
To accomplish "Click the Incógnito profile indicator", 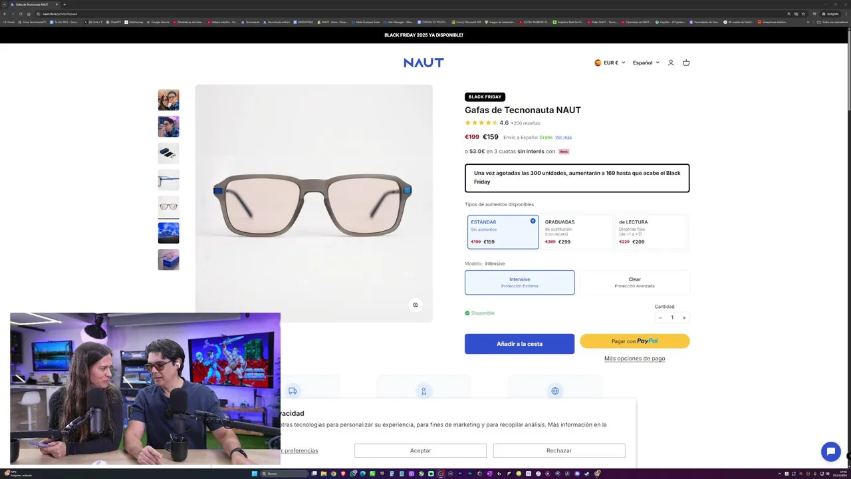I will pyautogui.click(x=830, y=13).
